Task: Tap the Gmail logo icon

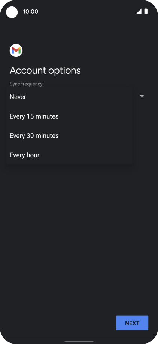Action: [x=16, y=50]
